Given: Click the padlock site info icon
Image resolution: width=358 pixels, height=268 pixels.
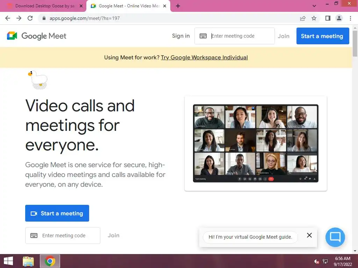Looking at the screenshot, I should tap(44, 18).
